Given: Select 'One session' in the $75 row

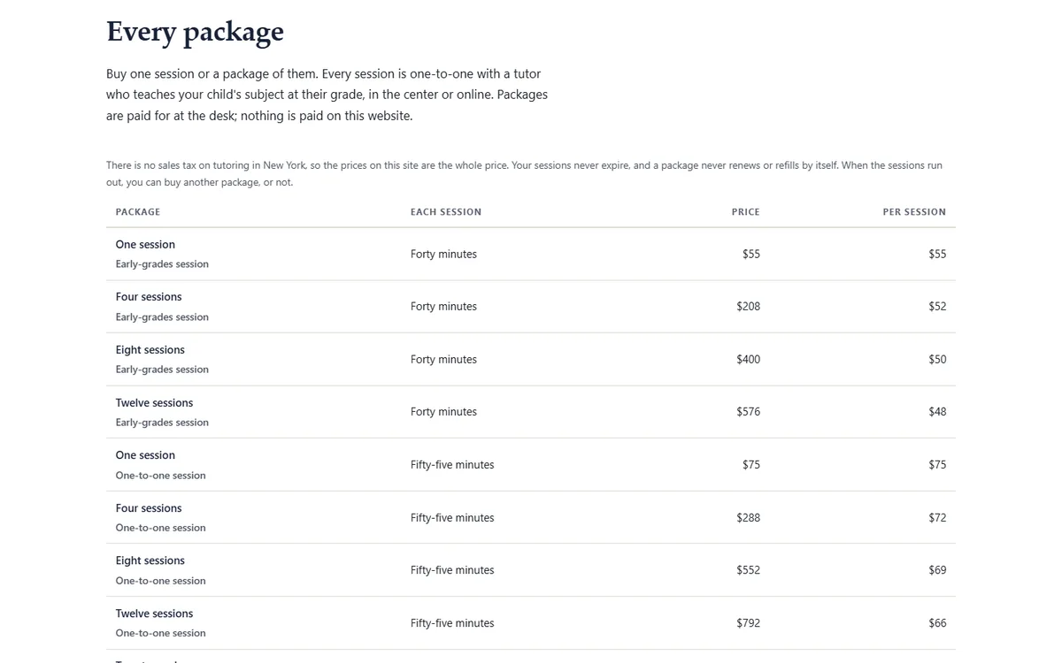Looking at the screenshot, I should tap(145, 455).
